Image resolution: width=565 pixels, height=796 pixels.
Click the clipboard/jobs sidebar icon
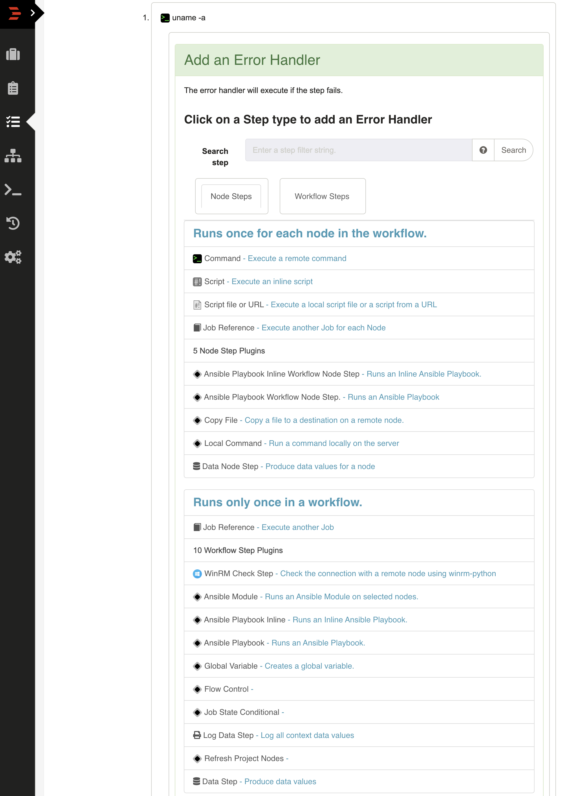point(13,88)
